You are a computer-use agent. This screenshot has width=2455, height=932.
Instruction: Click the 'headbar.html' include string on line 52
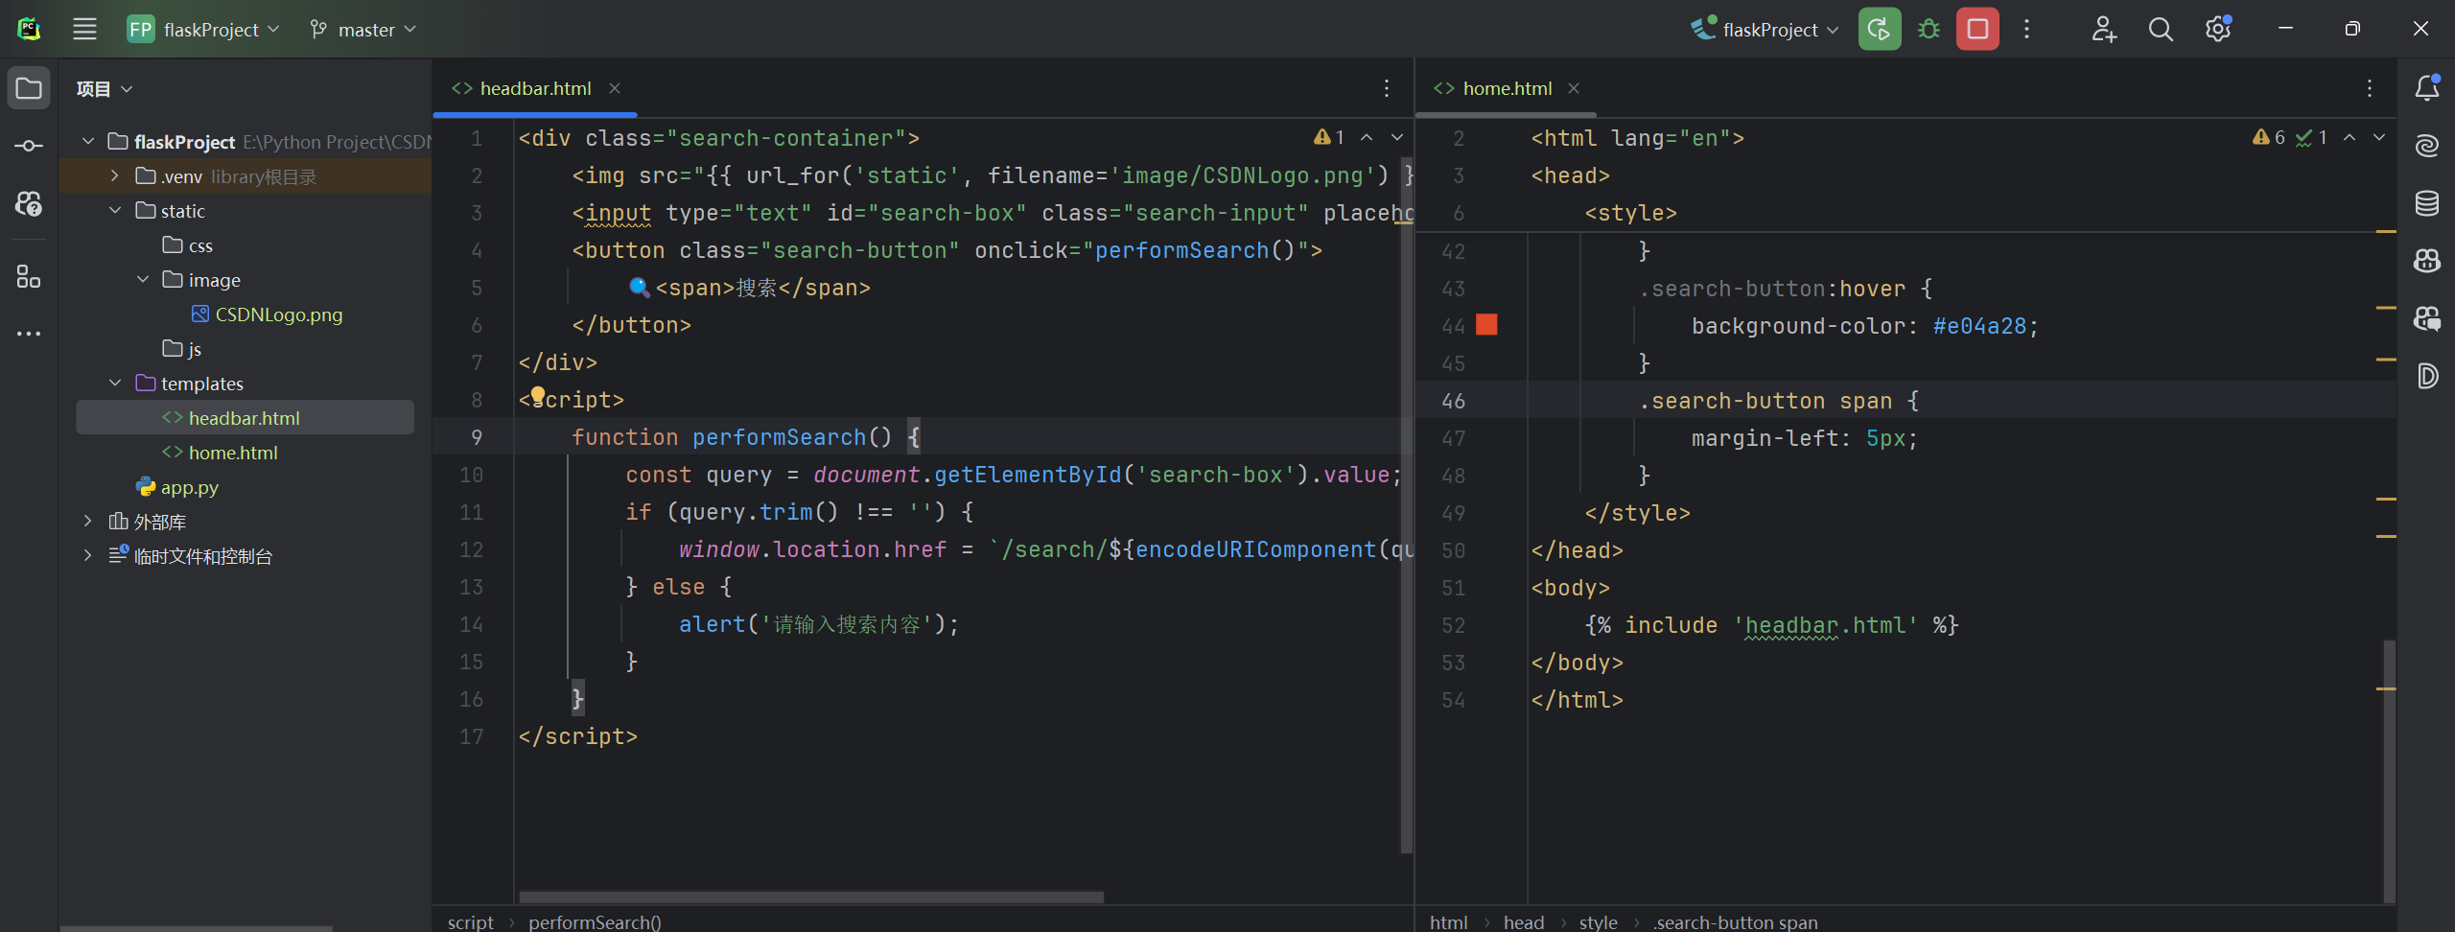(1825, 625)
